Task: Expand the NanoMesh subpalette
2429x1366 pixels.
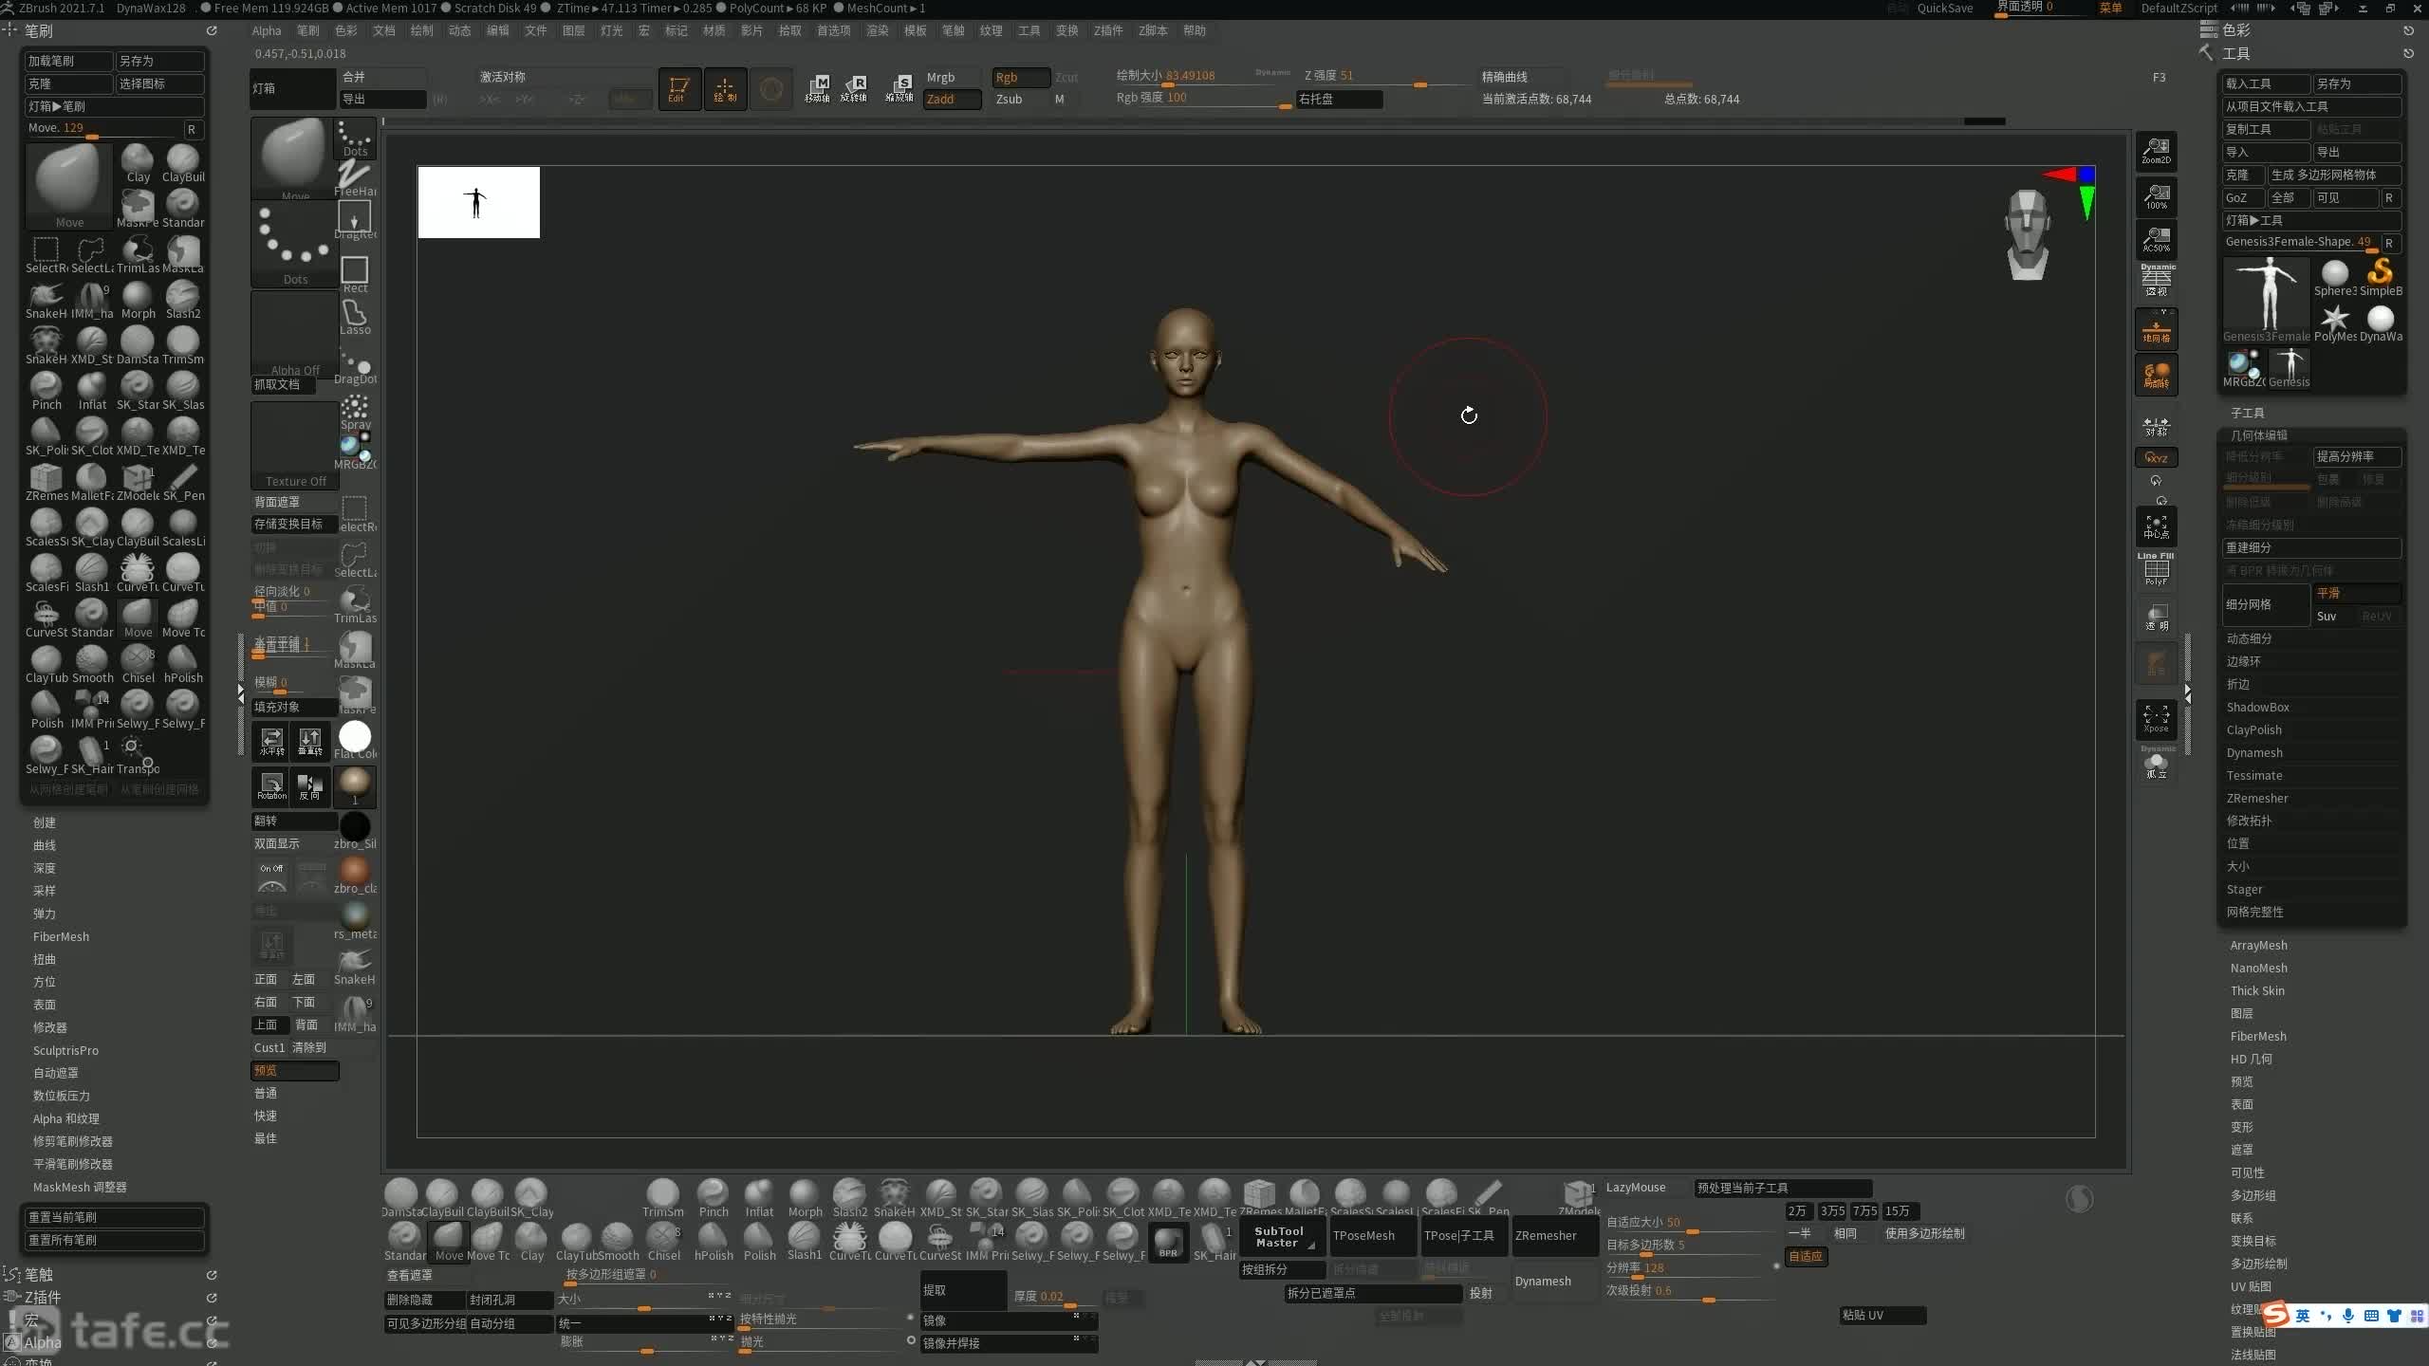Action: pyautogui.click(x=2258, y=968)
